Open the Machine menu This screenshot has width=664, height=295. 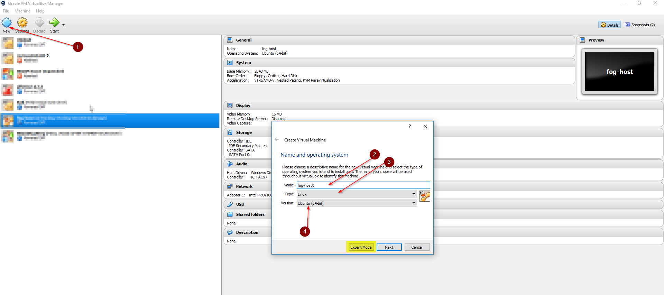(22, 11)
